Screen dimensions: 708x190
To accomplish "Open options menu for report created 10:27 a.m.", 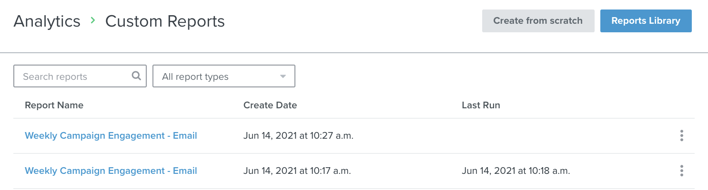I will coord(682,136).
